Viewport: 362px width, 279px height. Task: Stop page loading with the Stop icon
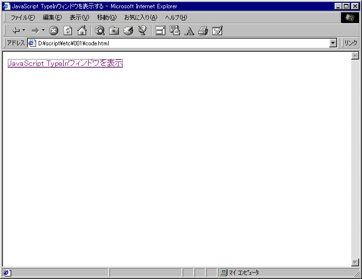pos(53,30)
